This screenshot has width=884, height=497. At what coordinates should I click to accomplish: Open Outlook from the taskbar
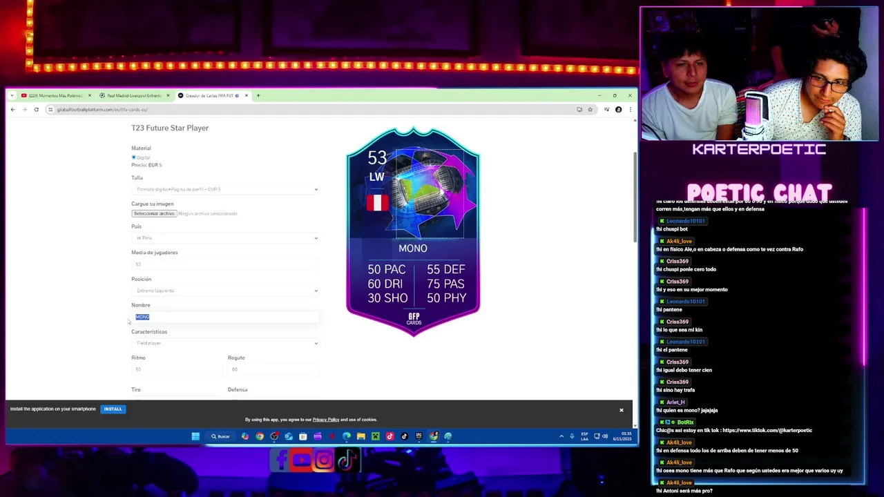click(x=289, y=436)
